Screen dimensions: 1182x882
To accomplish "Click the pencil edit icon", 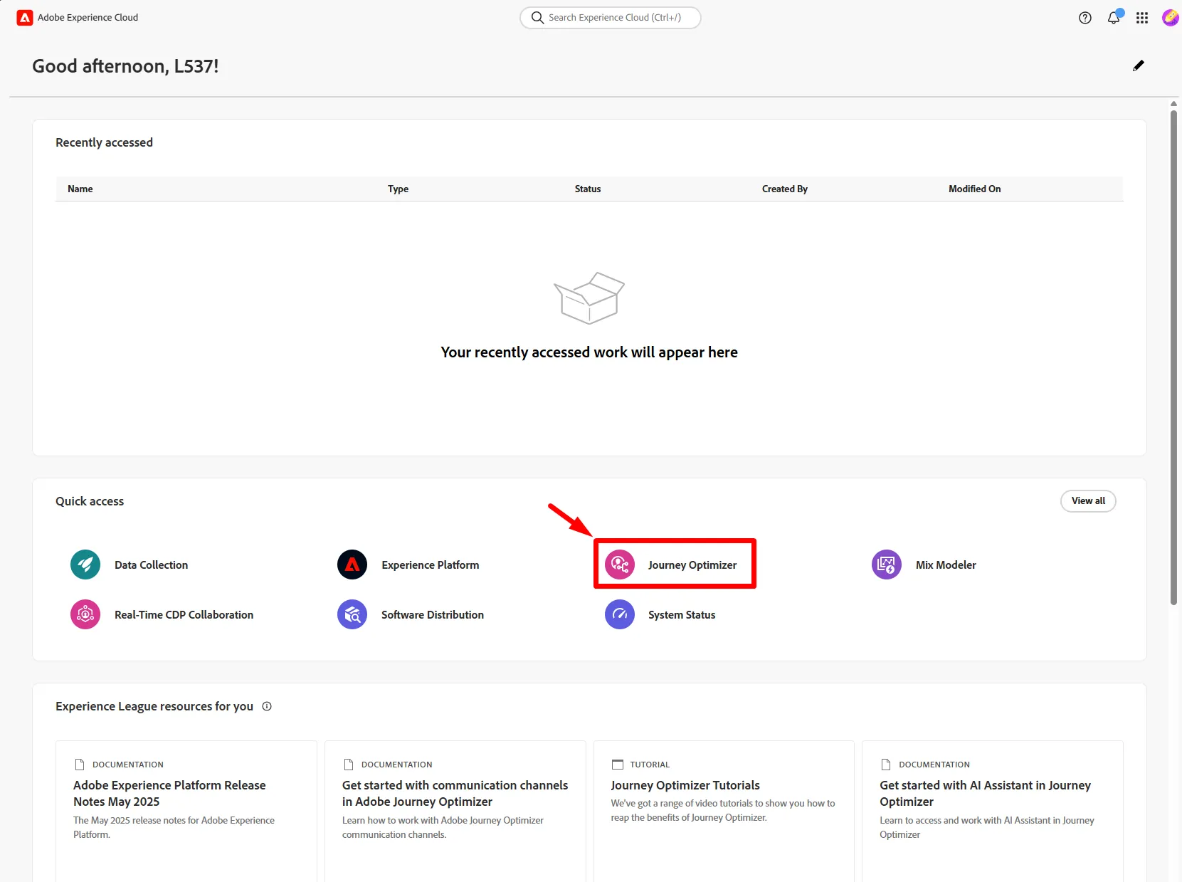I will pyautogui.click(x=1139, y=65).
